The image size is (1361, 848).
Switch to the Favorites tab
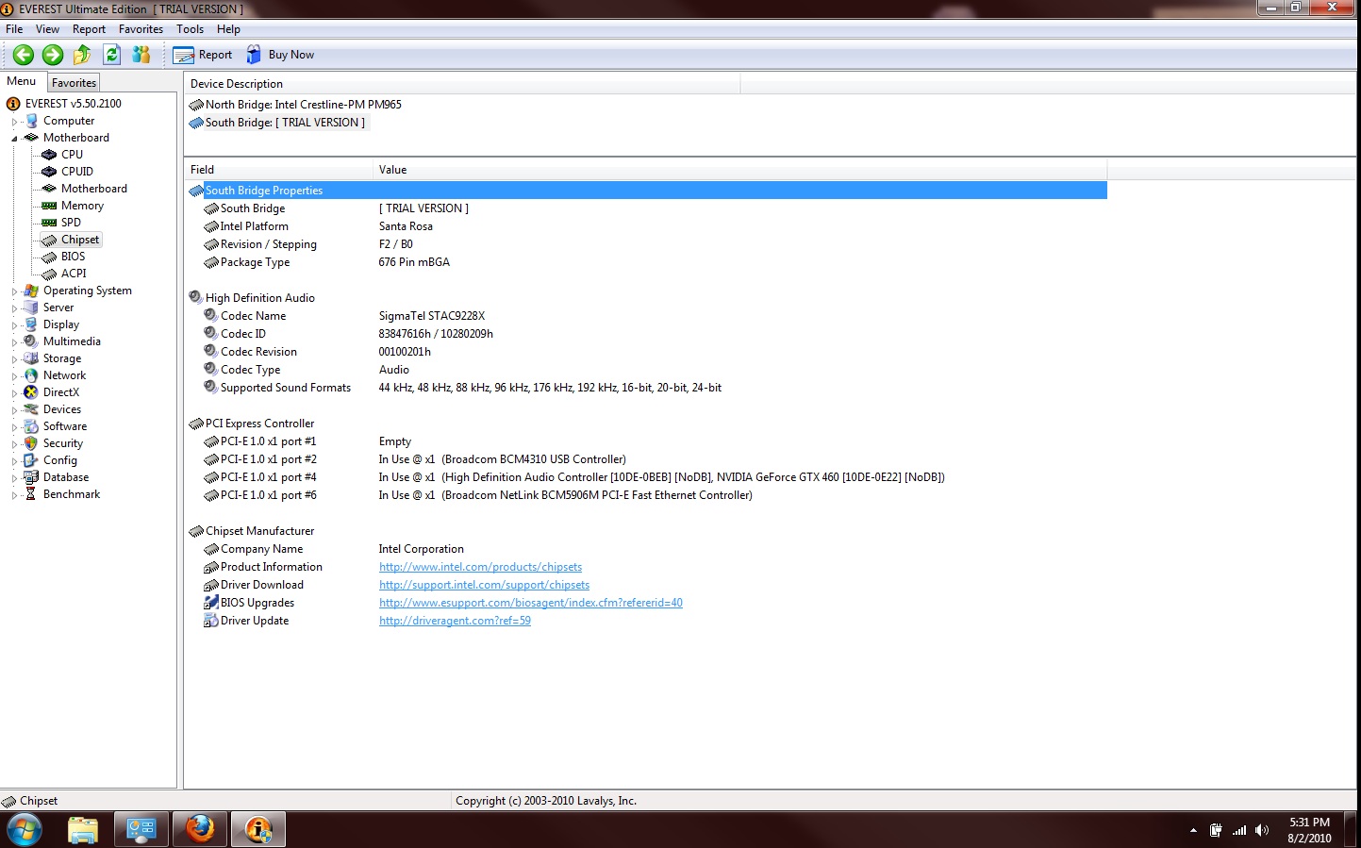(74, 83)
